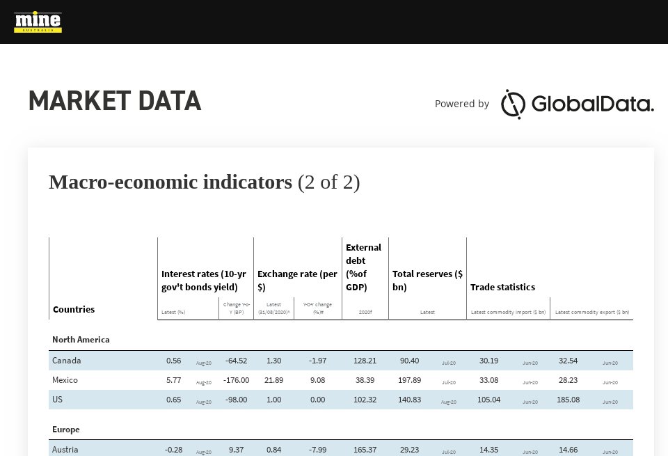Select the Mexico row label

65,380
